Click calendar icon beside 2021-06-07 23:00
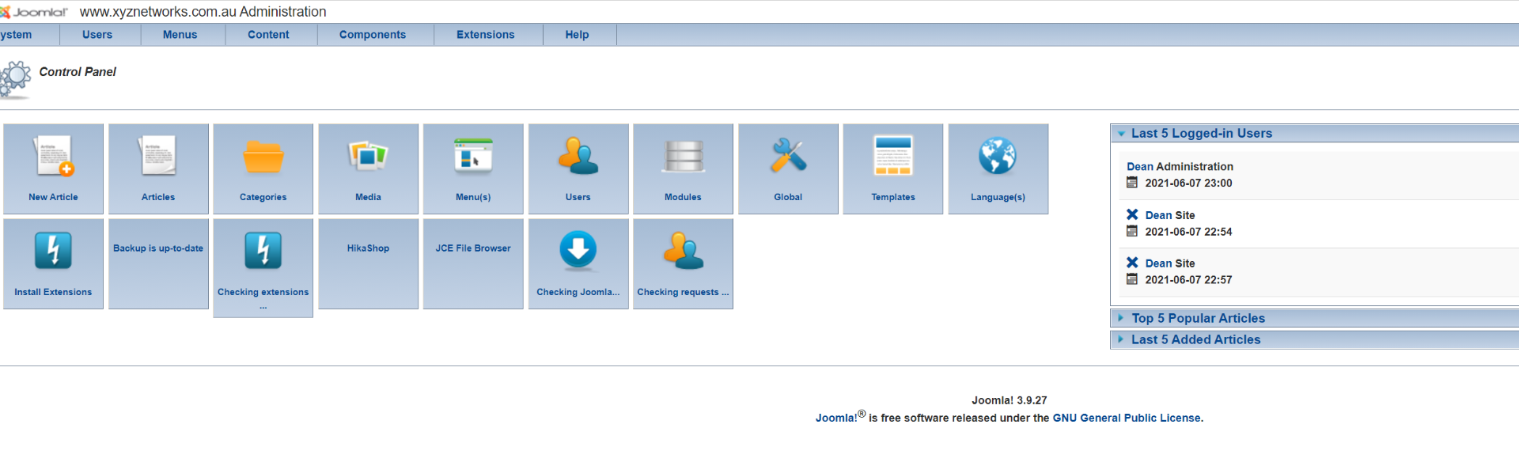This screenshot has height=462, width=1519. click(x=1132, y=183)
